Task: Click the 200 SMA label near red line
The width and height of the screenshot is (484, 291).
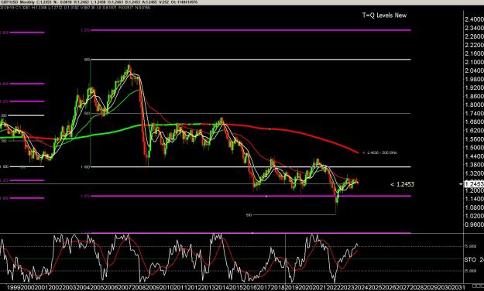Action: 380,152
